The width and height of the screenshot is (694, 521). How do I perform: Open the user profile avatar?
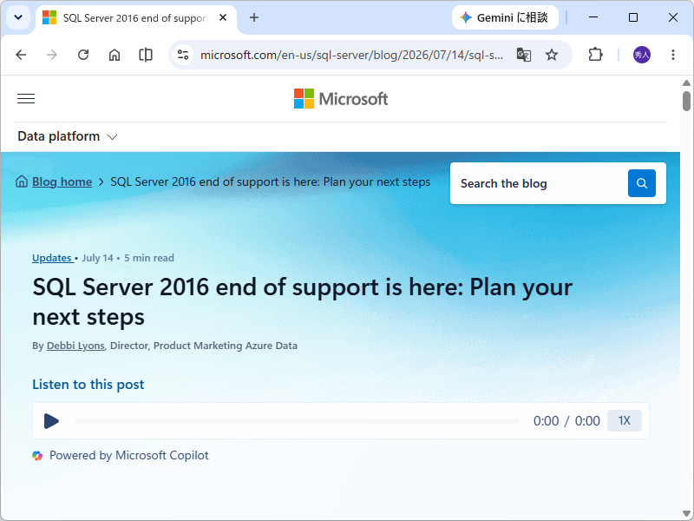pyautogui.click(x=642, y=55)
